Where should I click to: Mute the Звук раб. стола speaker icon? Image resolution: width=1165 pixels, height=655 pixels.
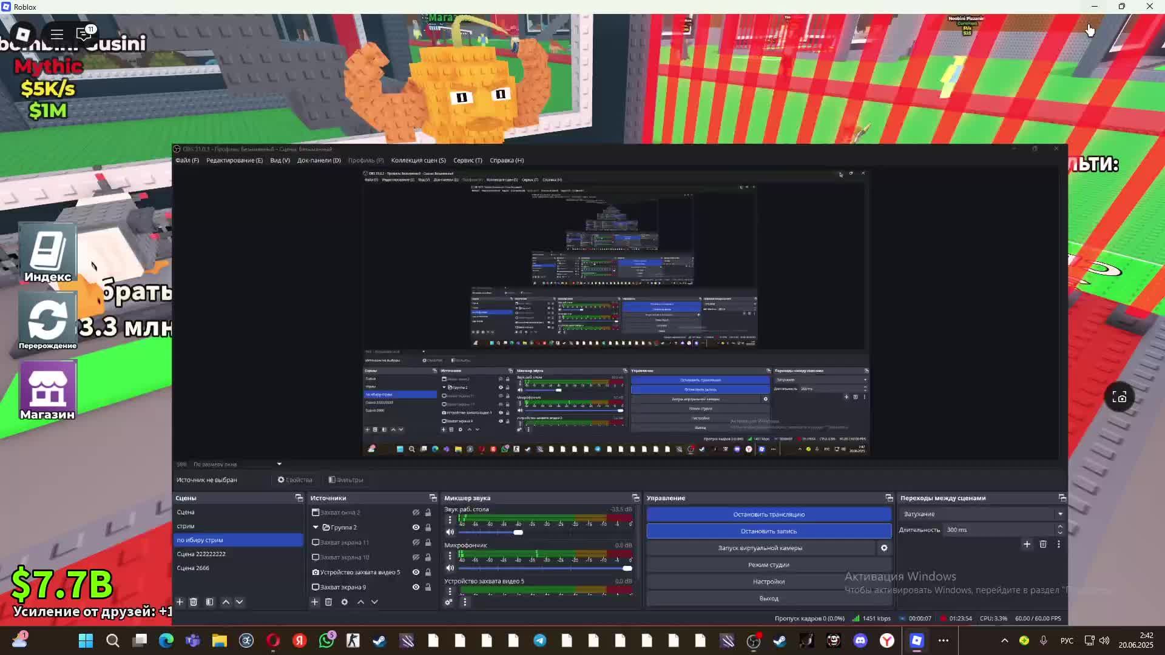click(450, 532)
